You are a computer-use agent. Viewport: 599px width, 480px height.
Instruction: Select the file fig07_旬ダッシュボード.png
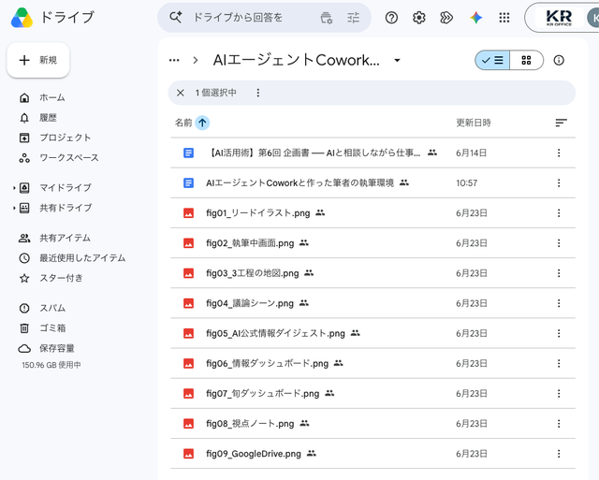pos(373,393)
